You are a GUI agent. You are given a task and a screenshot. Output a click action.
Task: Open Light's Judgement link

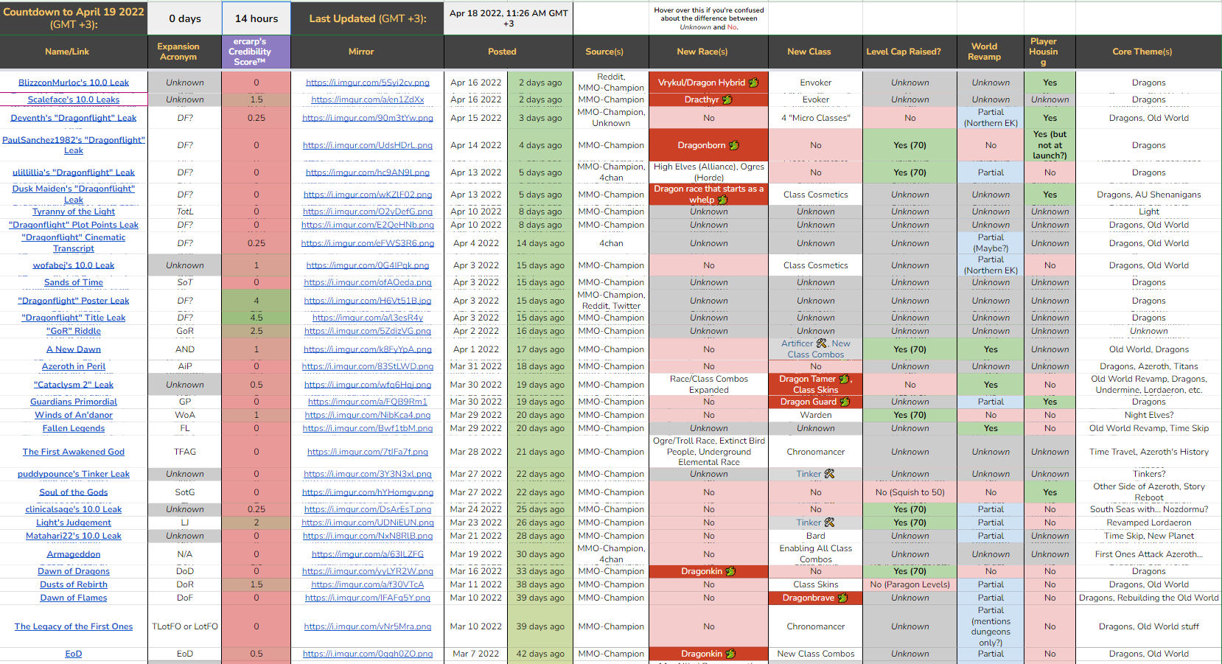[x=74, y=523]
